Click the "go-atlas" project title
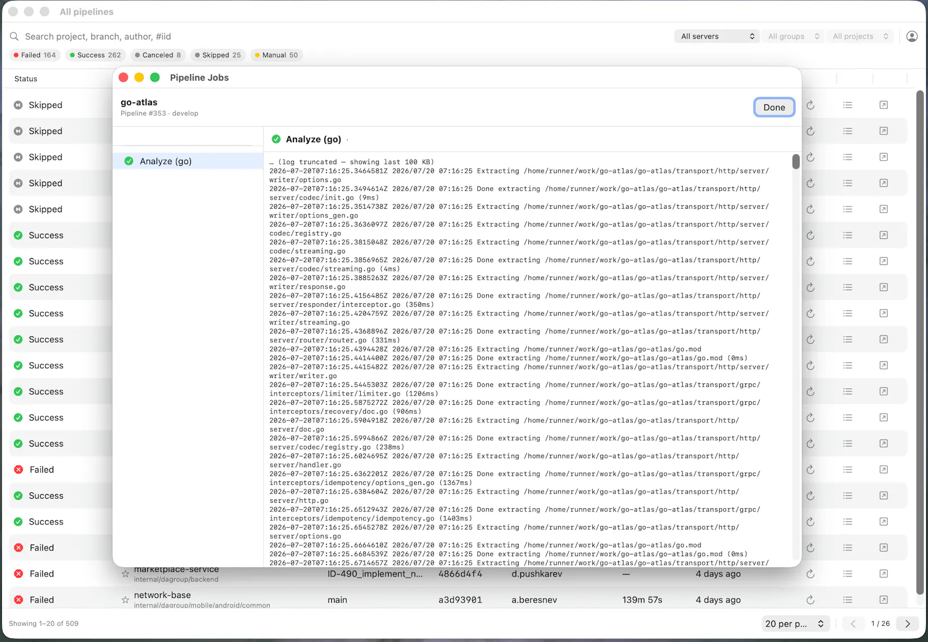This screenshot has width=928, height=642. pyautogui.click(x=139, y=102)
